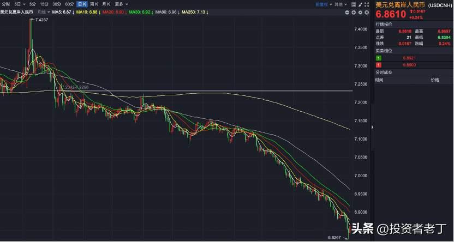Click the red buy level 1 badge

point(379,65)
